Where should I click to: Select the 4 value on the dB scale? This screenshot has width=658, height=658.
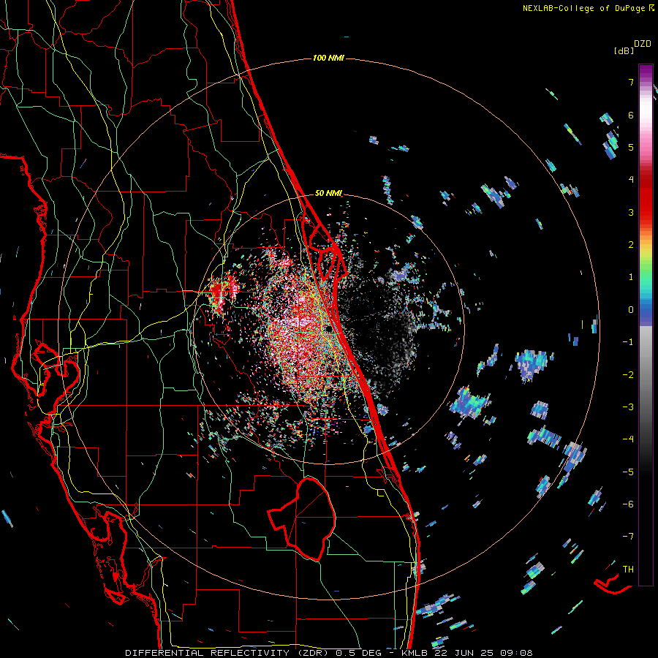tap(631, 180)
